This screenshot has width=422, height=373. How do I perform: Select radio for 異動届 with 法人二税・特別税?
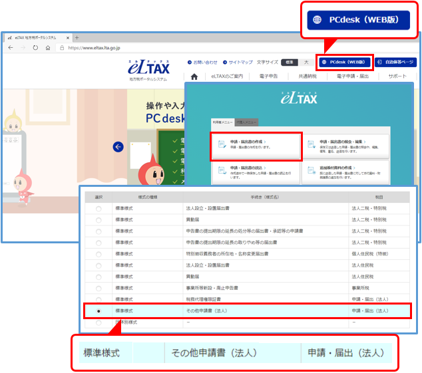click(x=99, y=220)
